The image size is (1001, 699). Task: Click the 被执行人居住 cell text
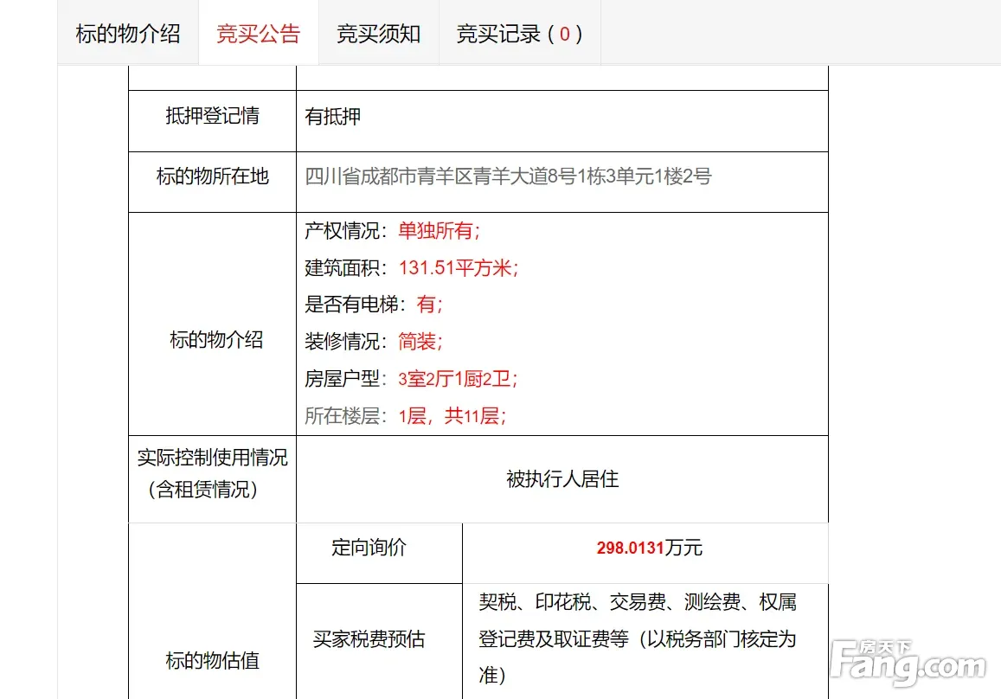click(x=562, y=478)
